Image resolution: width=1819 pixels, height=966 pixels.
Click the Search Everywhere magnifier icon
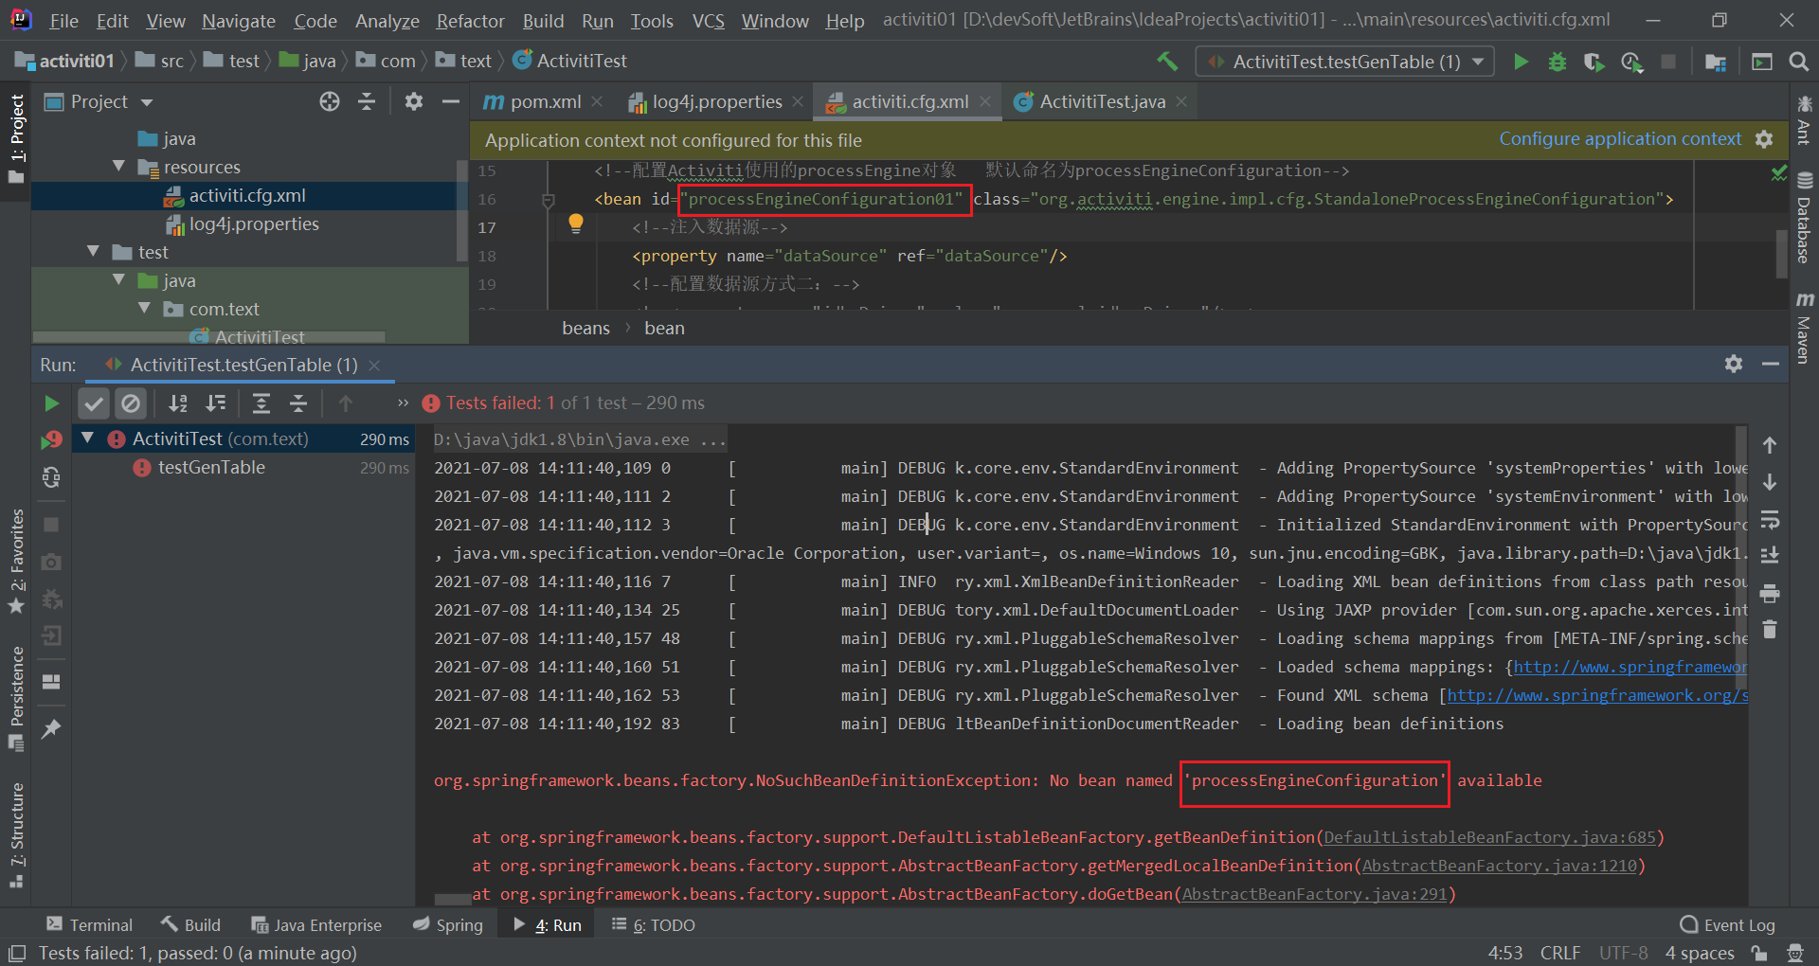(1798, 62)
